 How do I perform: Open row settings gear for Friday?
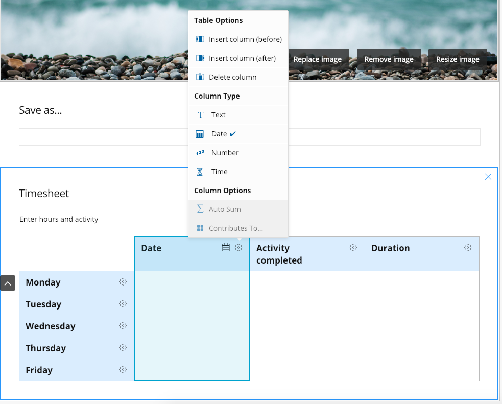(x=123, y=370)
